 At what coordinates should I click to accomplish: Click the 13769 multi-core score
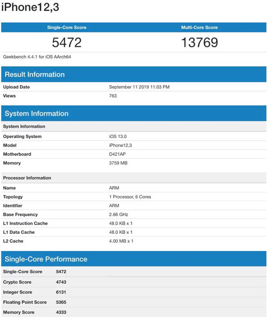pyautogui.click(x=199, y=42)
